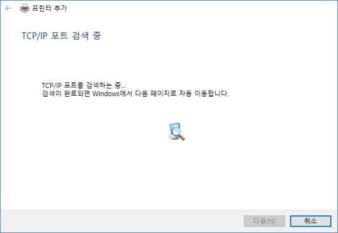Click the word Windows in the message
Screen dimensions: 338x233
(x=106, y=94)
